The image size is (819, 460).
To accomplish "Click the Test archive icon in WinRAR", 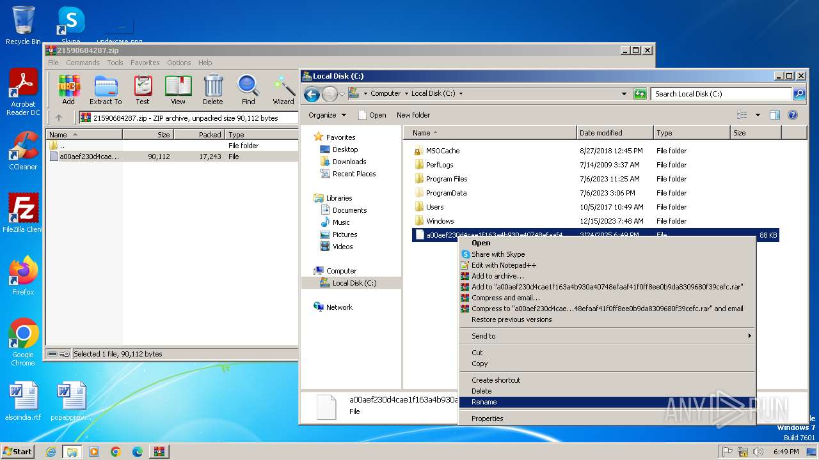I will (x=143, y=89).
